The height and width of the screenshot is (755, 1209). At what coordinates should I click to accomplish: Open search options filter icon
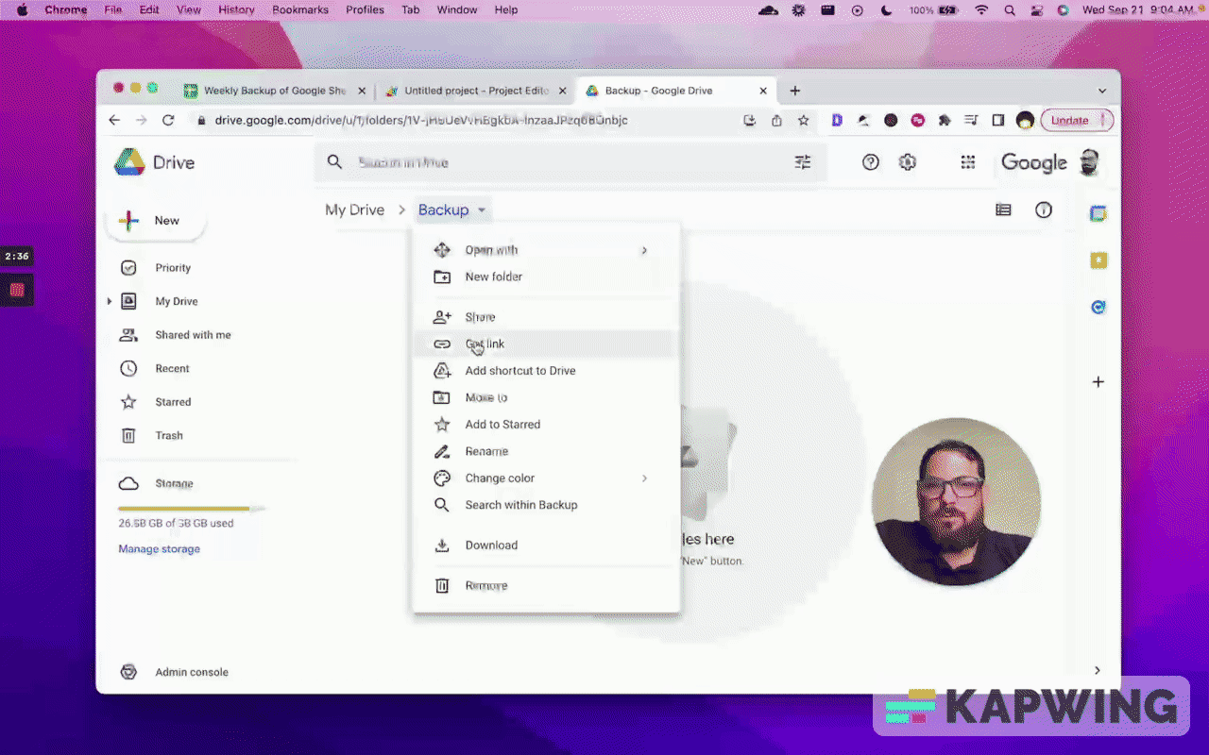pyautogui.click(x=803, y=162)
